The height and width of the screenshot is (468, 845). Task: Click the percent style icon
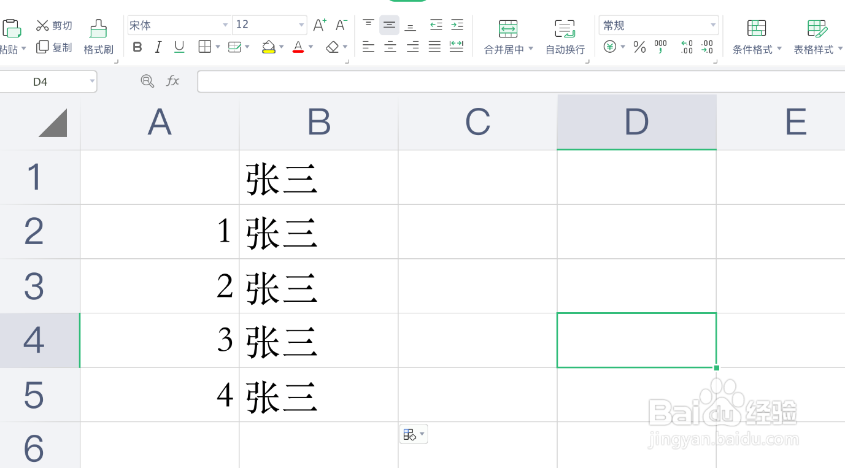pos(639,47)
